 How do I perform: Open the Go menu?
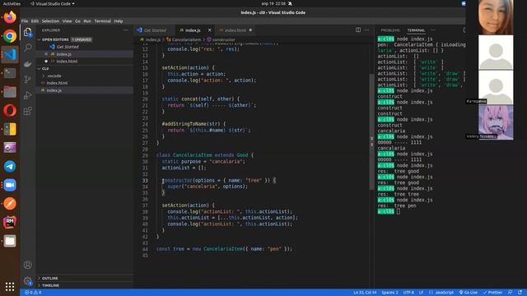point(77,21)
